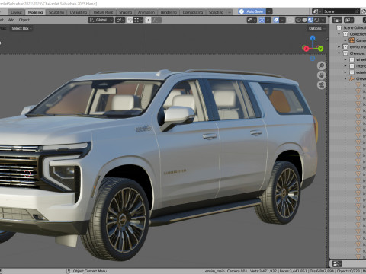The image size is (366, 274).
Task: Open the snapping element options
Action: point(138,20)
